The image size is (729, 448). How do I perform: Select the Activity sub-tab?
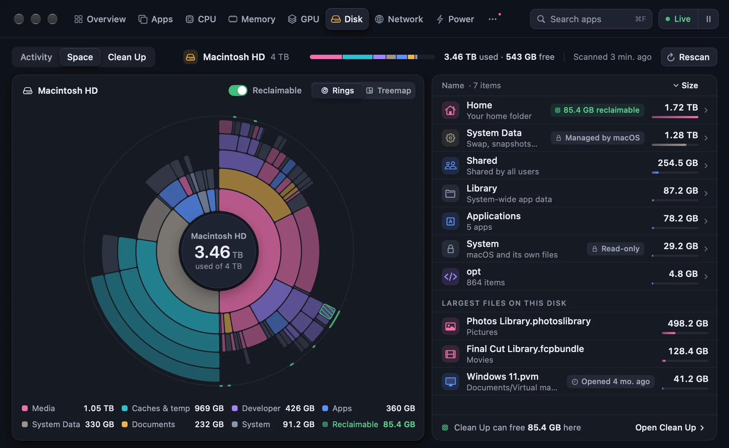pos(36,57)
